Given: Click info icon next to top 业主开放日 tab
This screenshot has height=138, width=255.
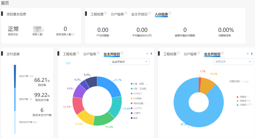Looking at the screenshot, I should click(x=150, y=13).
